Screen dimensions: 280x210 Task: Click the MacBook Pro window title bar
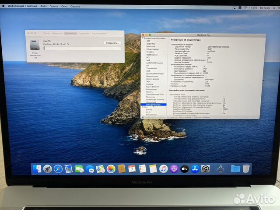click(203, 35)
